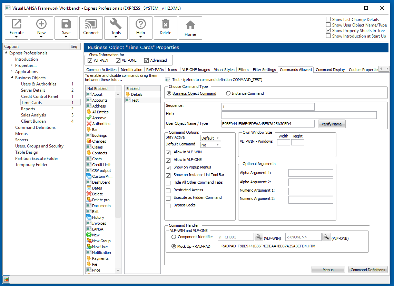Click the Payments hand icon
Viewport: 394px width, 286px height.
point(89,258)
